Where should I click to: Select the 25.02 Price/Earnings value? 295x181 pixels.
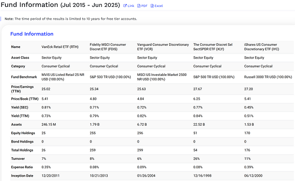pos(46,89)
